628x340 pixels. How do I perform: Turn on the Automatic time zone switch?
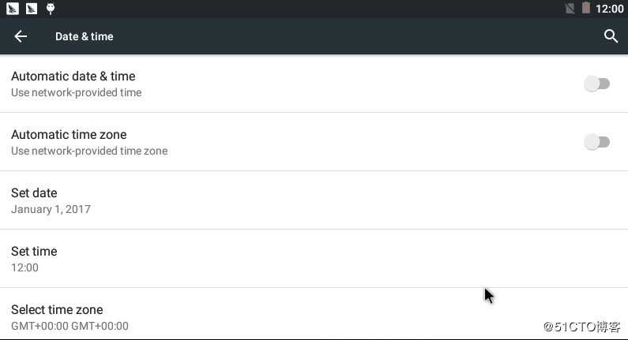click(596, 142)
